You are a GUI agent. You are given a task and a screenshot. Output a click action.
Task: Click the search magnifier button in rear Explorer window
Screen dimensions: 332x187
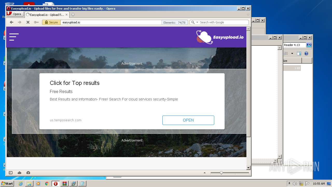(x=309, y=45)
